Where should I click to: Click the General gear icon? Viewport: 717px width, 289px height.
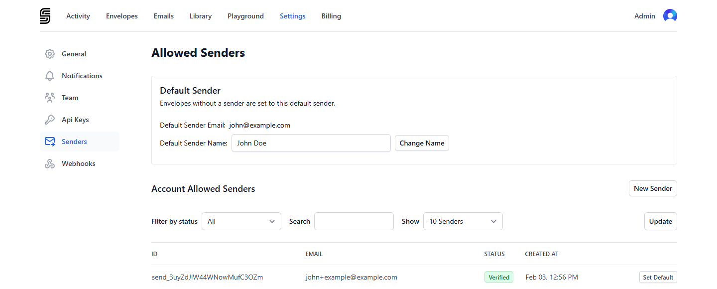click(50, 54)
